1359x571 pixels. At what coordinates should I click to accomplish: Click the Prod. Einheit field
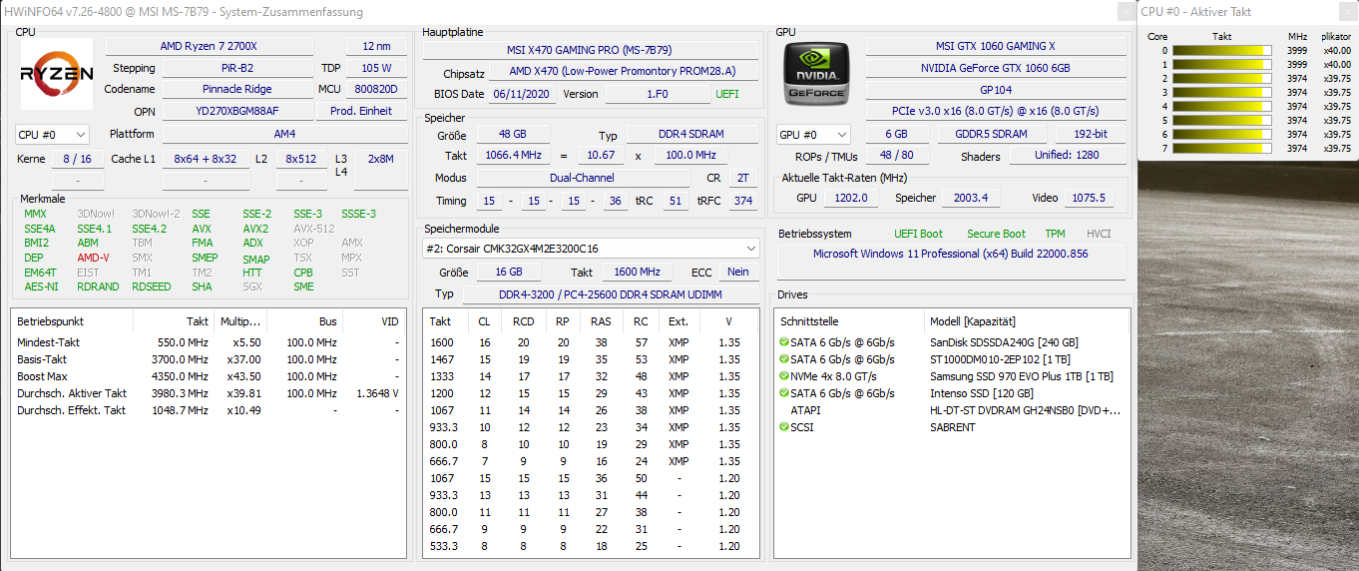point(361,112)
